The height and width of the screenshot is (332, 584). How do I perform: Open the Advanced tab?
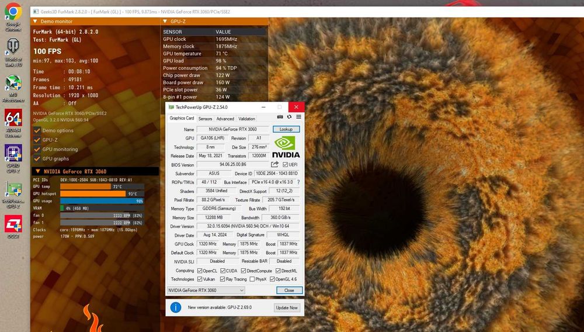point(225,119)
